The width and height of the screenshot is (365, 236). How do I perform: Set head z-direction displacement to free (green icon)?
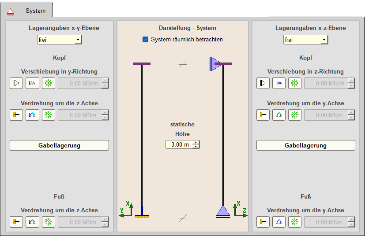pos(295,83)
